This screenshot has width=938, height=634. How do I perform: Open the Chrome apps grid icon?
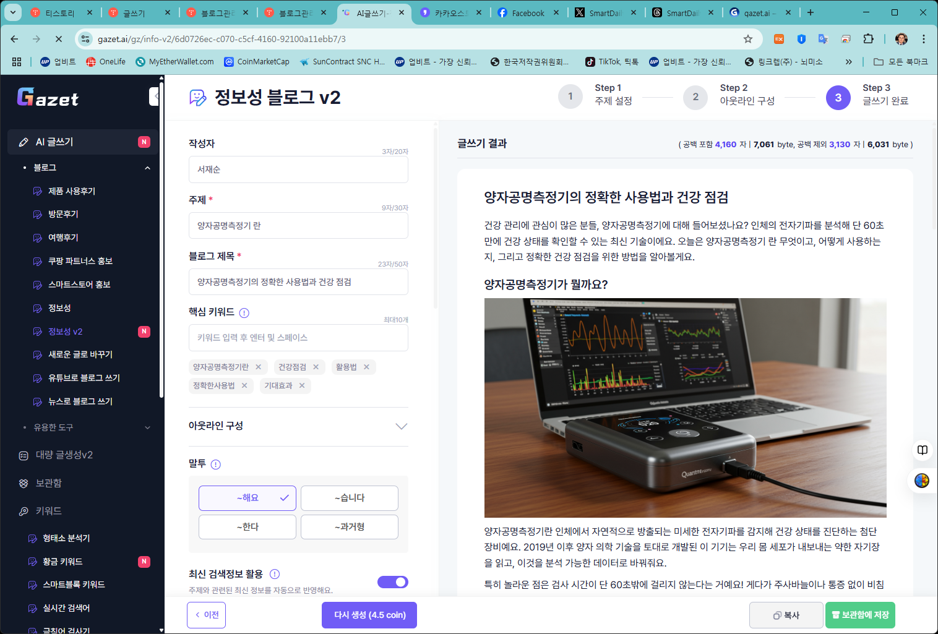point(17,62)
